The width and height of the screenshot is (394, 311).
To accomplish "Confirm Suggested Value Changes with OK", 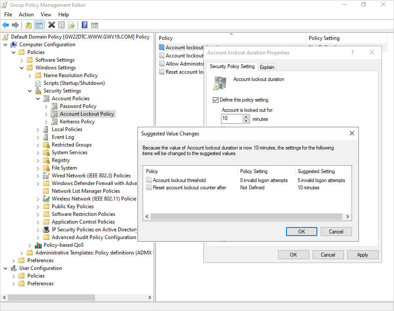I will pos(301,231).
